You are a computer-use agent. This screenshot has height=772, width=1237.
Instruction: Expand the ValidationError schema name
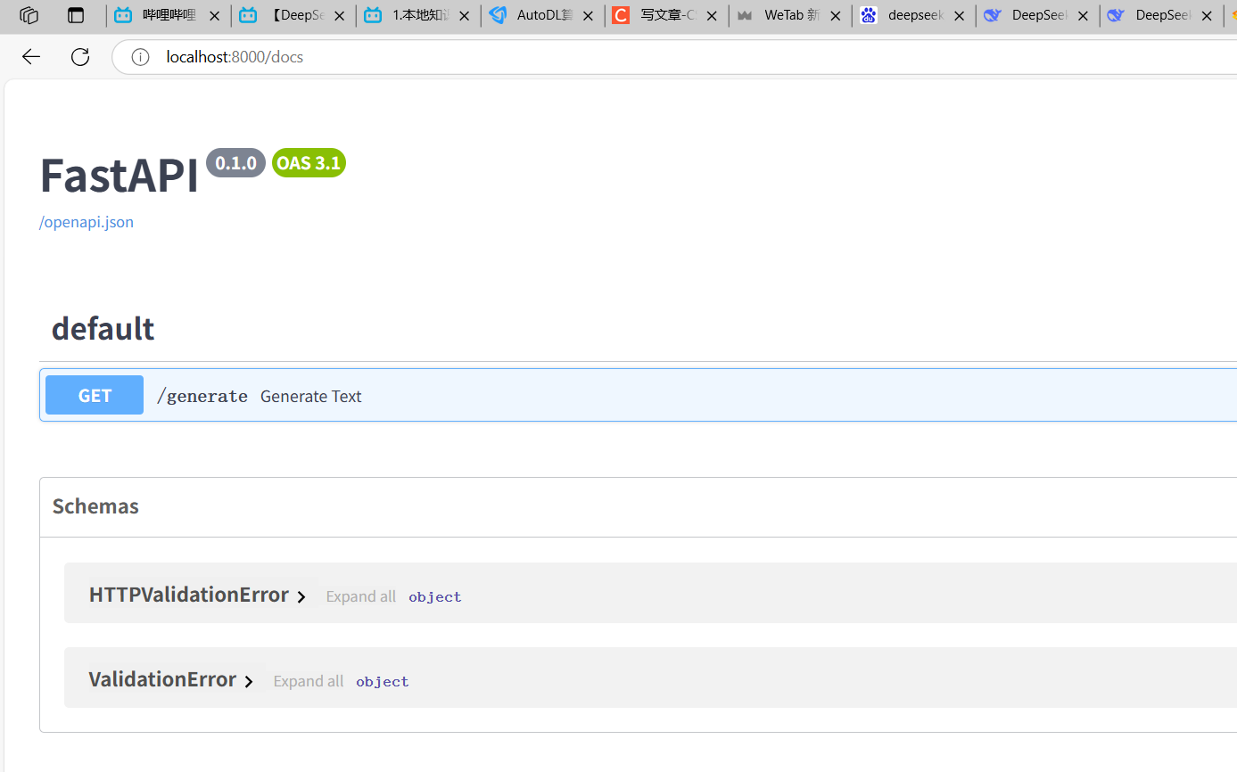[162, 679]
